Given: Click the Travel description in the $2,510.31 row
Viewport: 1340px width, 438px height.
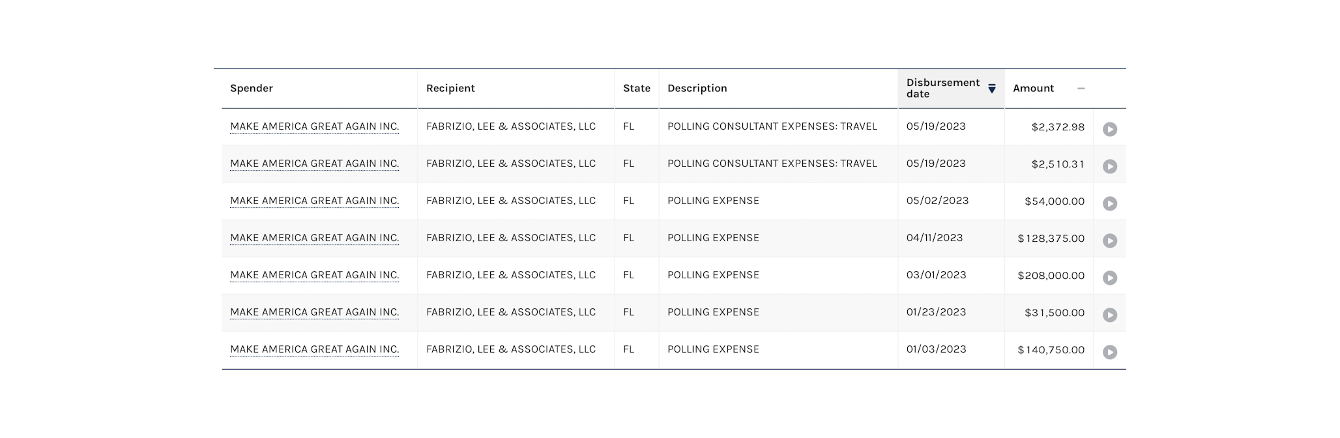Looking at the screenshot, I should pos(772,164).
